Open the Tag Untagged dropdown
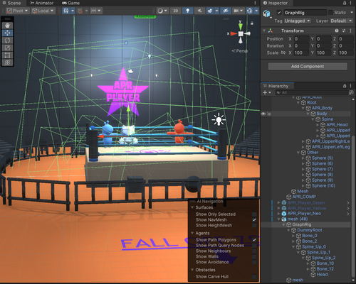 point(298,21)
